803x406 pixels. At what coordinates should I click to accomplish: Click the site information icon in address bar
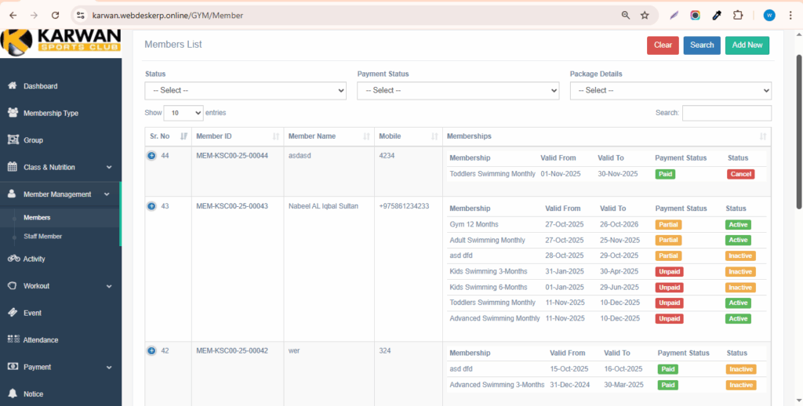(x=81, y=16)
